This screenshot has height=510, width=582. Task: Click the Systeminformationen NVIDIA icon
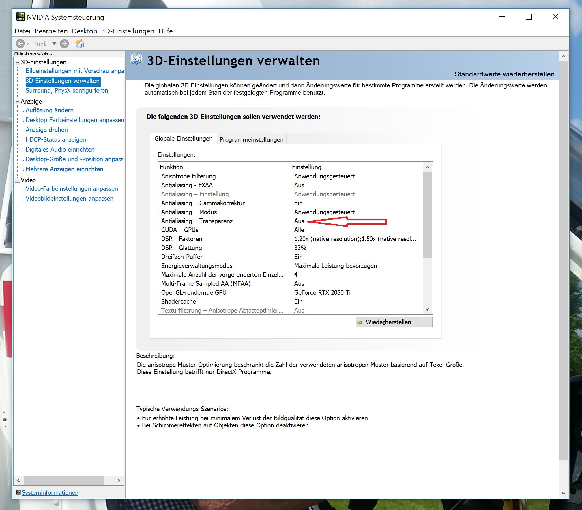coord(18,492)
